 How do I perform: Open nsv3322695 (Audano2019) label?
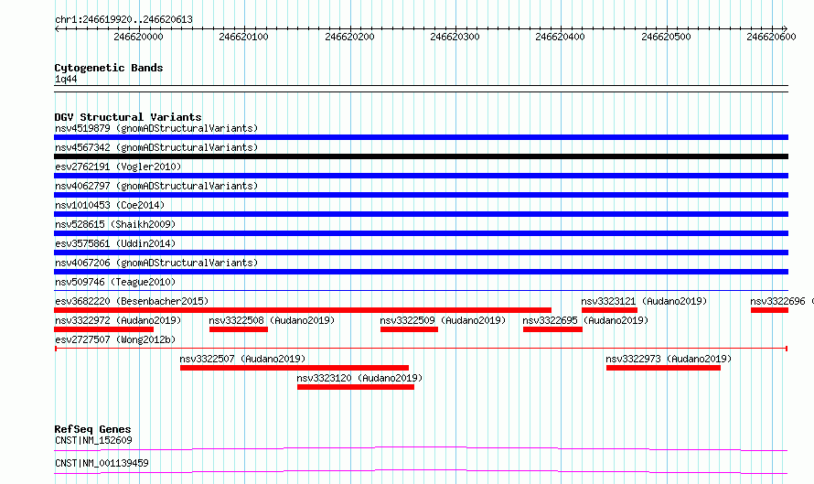585,320
